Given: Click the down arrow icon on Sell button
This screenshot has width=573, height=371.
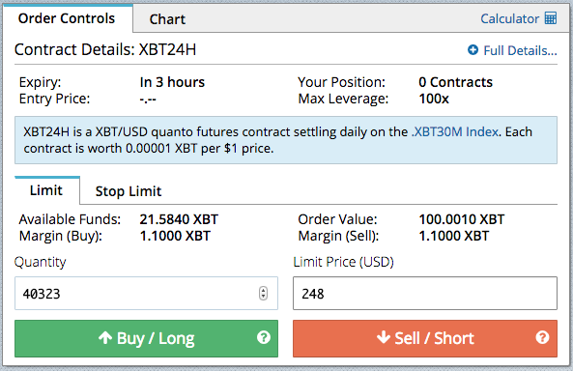Looking at the screenshot, I should pyautogui.click(x=384, y=337).
